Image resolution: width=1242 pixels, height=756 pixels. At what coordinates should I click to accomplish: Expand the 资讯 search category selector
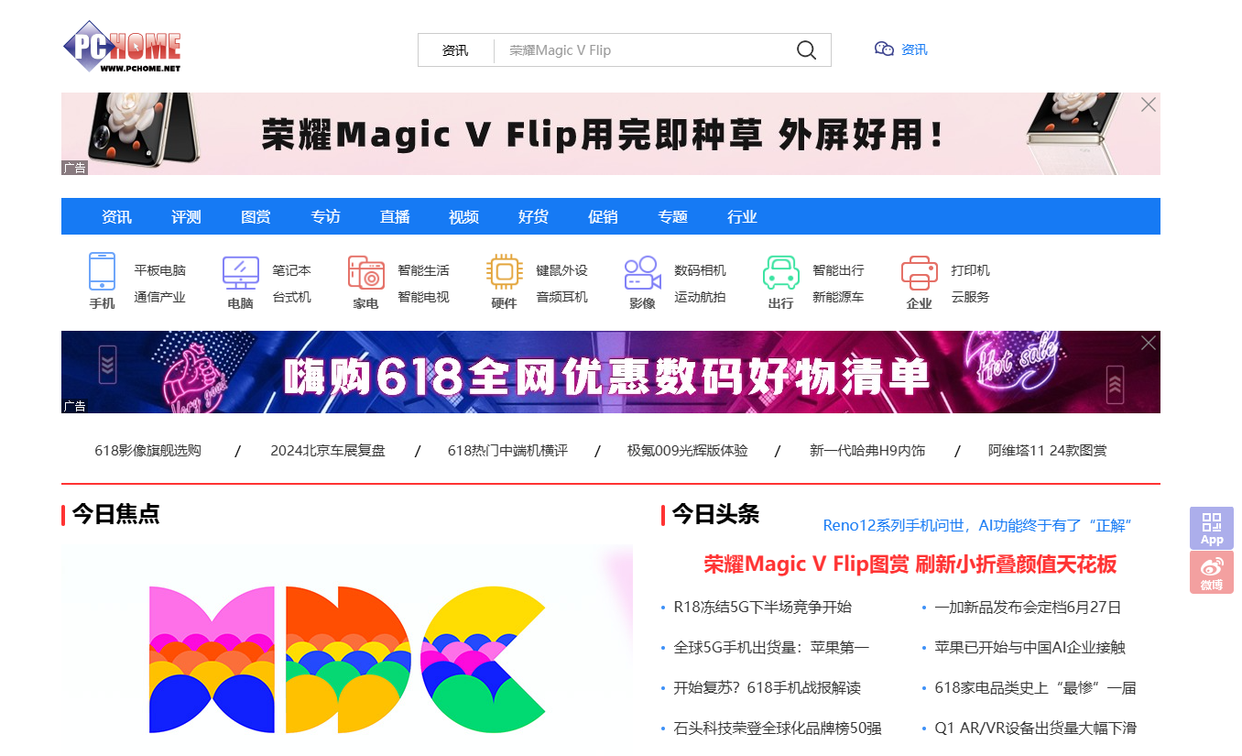455,50
